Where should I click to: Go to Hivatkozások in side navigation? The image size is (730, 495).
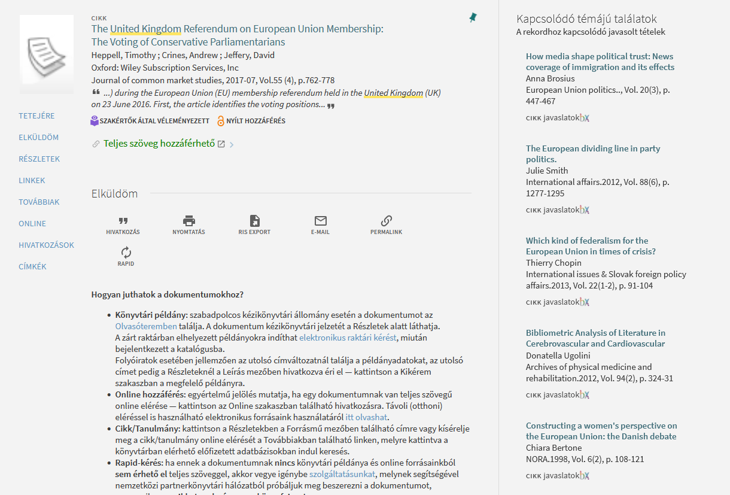click(x=46, y=245)
